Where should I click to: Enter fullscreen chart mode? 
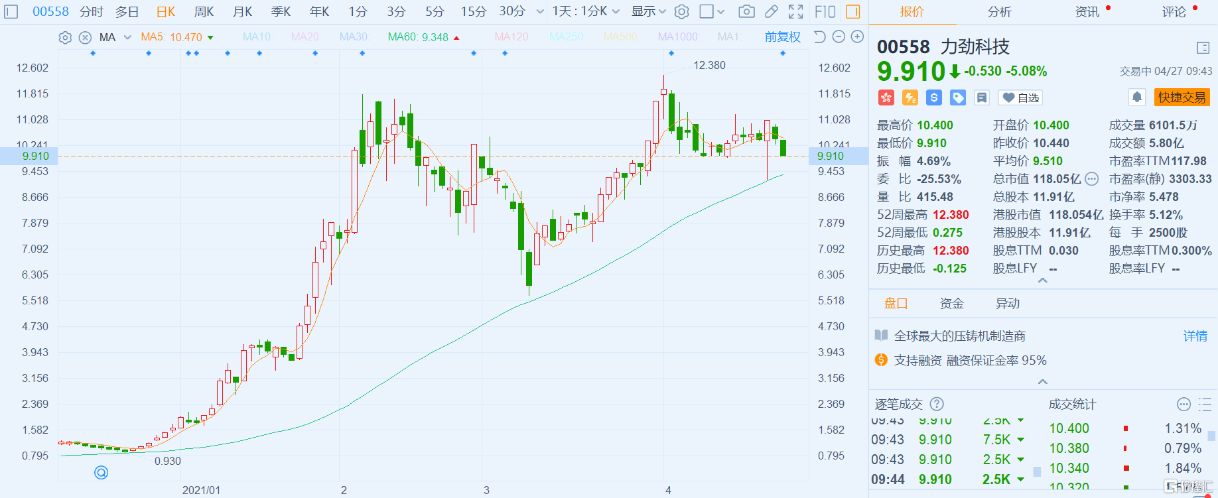[x=795, y=11]
